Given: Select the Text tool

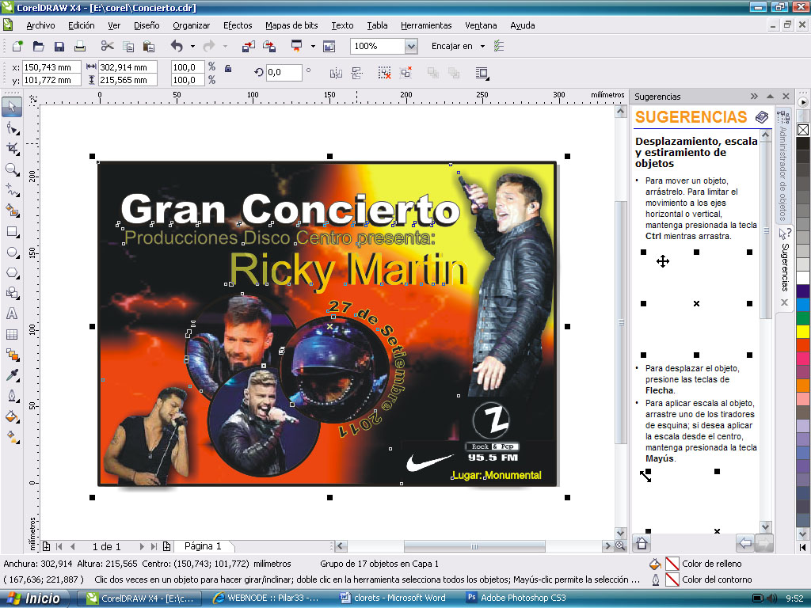Looking at the screenshot, I should tap(12, 313).
